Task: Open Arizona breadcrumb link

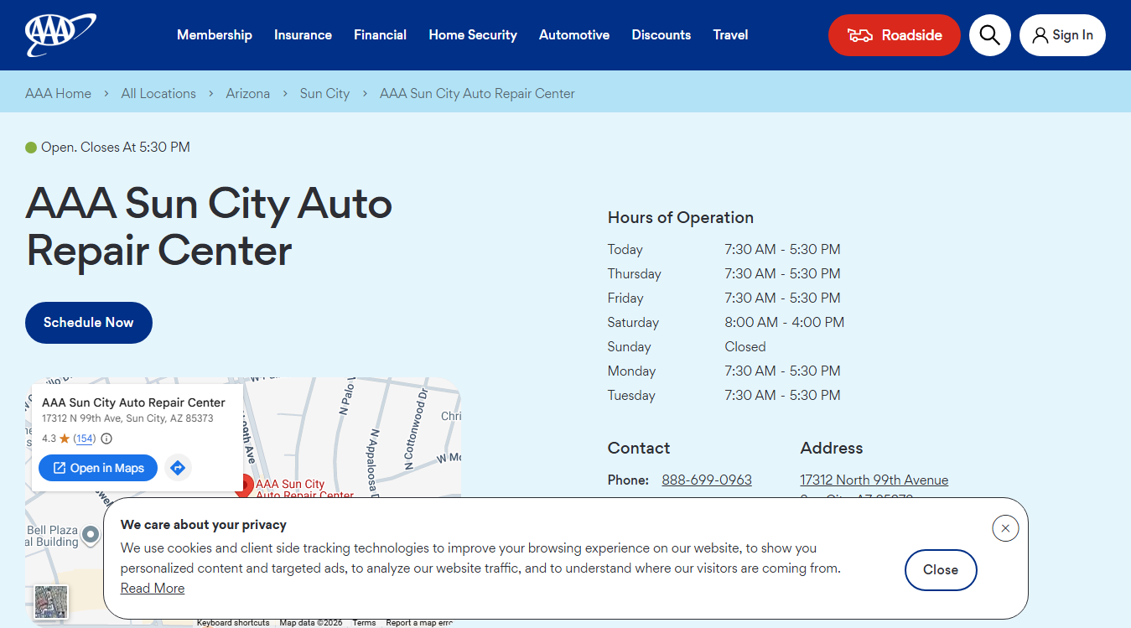Action: click(248, 94)
